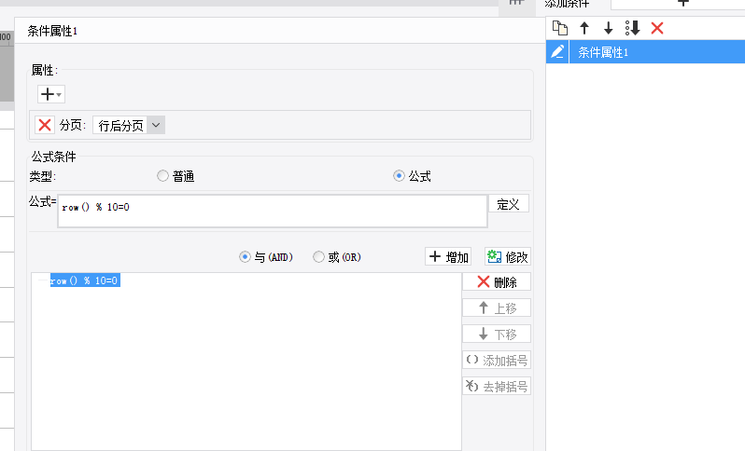The height and width of the screenshot is (451, 745).
Task: Select the 普通 type radio button
Action: 163,175
